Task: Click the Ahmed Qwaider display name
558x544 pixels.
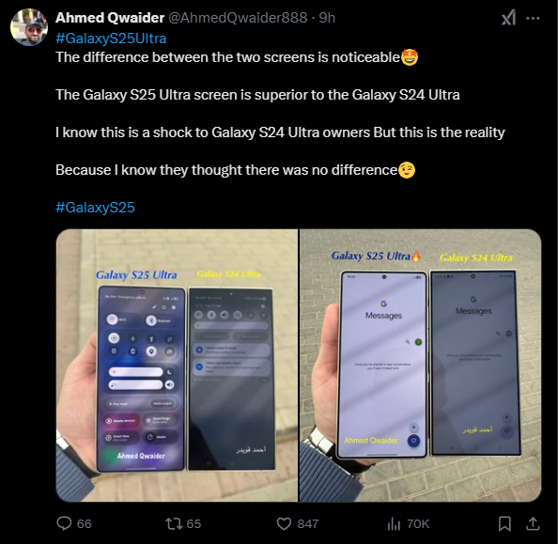Action: click(110, 18)
